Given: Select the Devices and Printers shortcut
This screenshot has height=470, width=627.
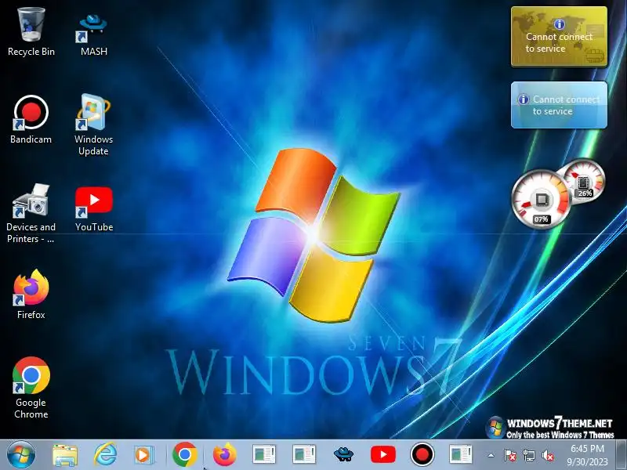Looking at the screenshot, I should (x=31, y=213).
